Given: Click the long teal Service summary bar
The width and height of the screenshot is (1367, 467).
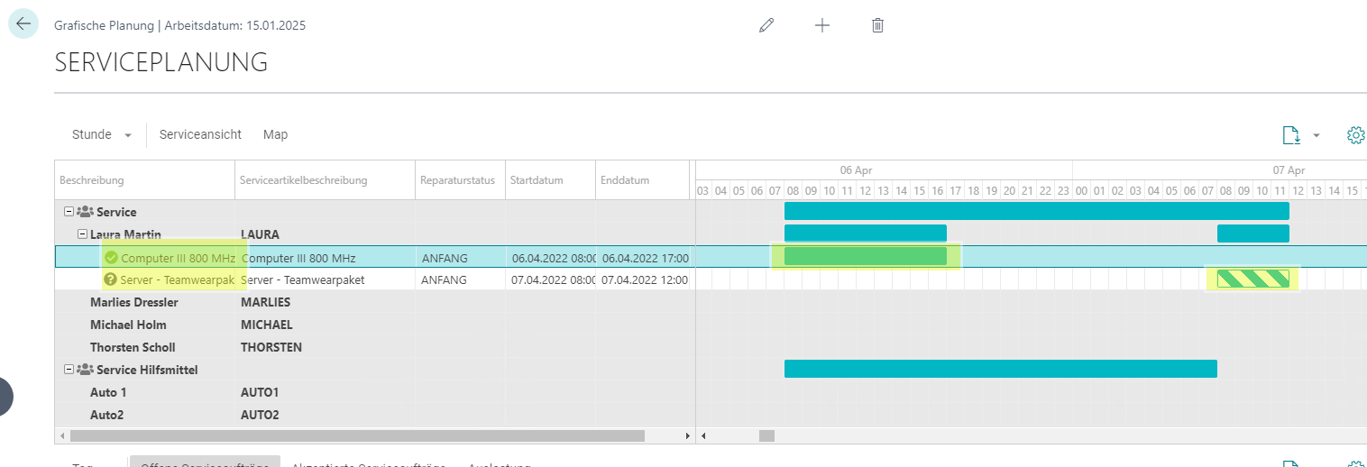Looking at the screenshot, I should (x=1037, y=211).
